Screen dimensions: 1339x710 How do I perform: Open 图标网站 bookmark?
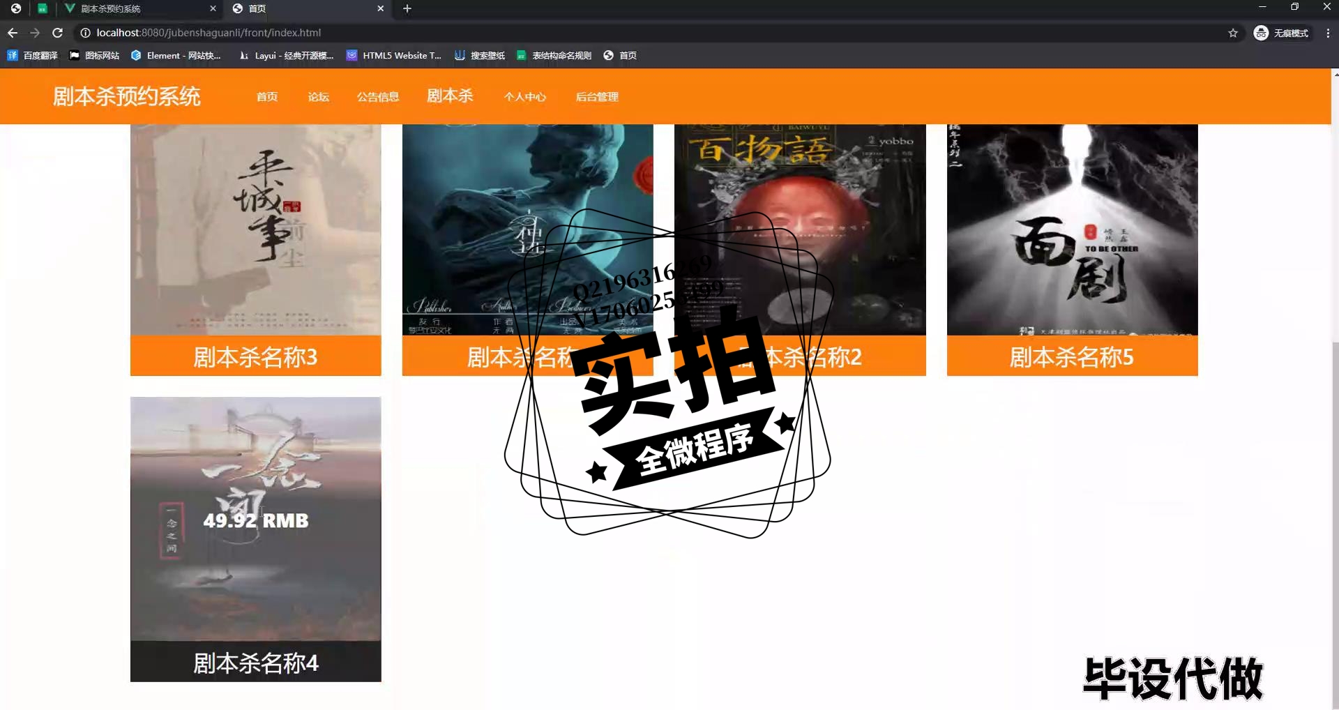coord(94,55)
